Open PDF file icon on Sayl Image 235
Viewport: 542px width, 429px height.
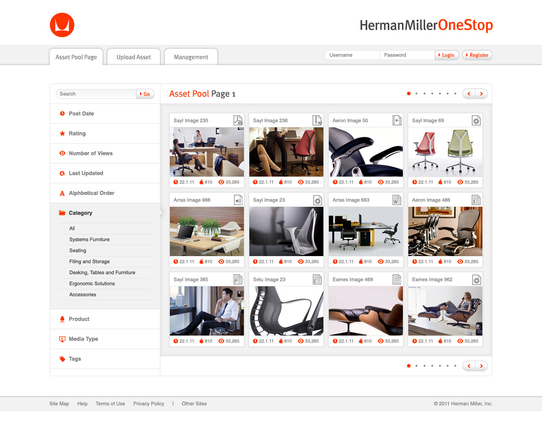[238, 120]
